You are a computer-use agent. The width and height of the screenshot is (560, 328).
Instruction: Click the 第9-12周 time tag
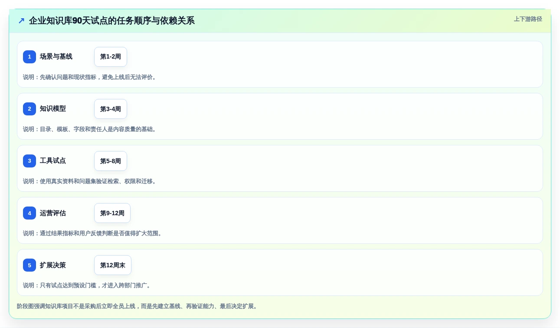[112, 213]
